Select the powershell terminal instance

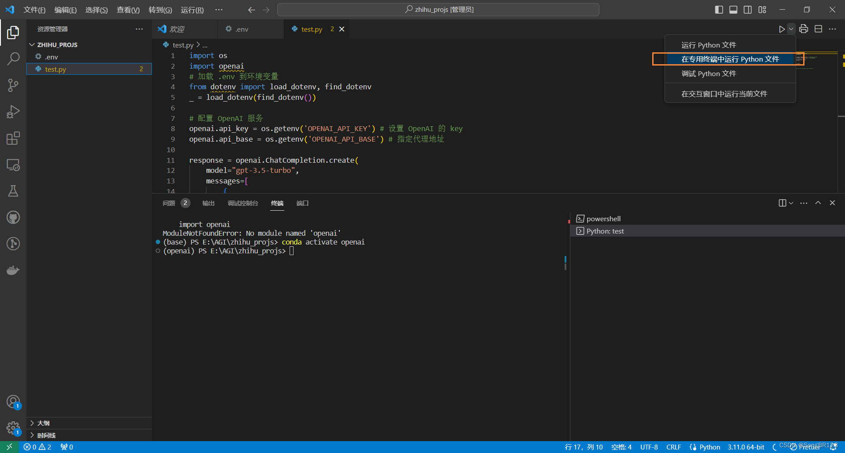[707, 219]
